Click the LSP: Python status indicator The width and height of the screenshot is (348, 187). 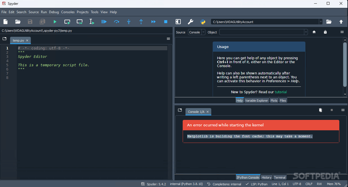(256, 184)
